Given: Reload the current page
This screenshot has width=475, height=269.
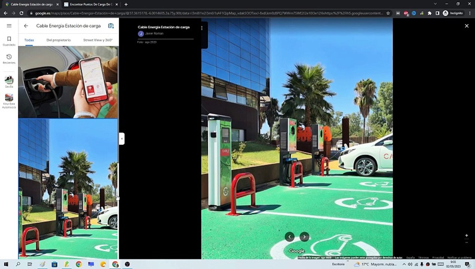Looking at the screenshot, I should pos(21,13).
